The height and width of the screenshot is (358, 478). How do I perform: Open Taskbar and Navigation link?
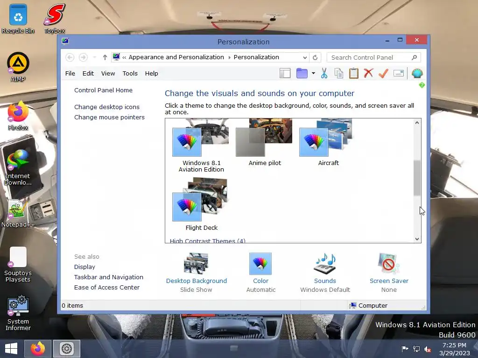(x=108, y=277)
